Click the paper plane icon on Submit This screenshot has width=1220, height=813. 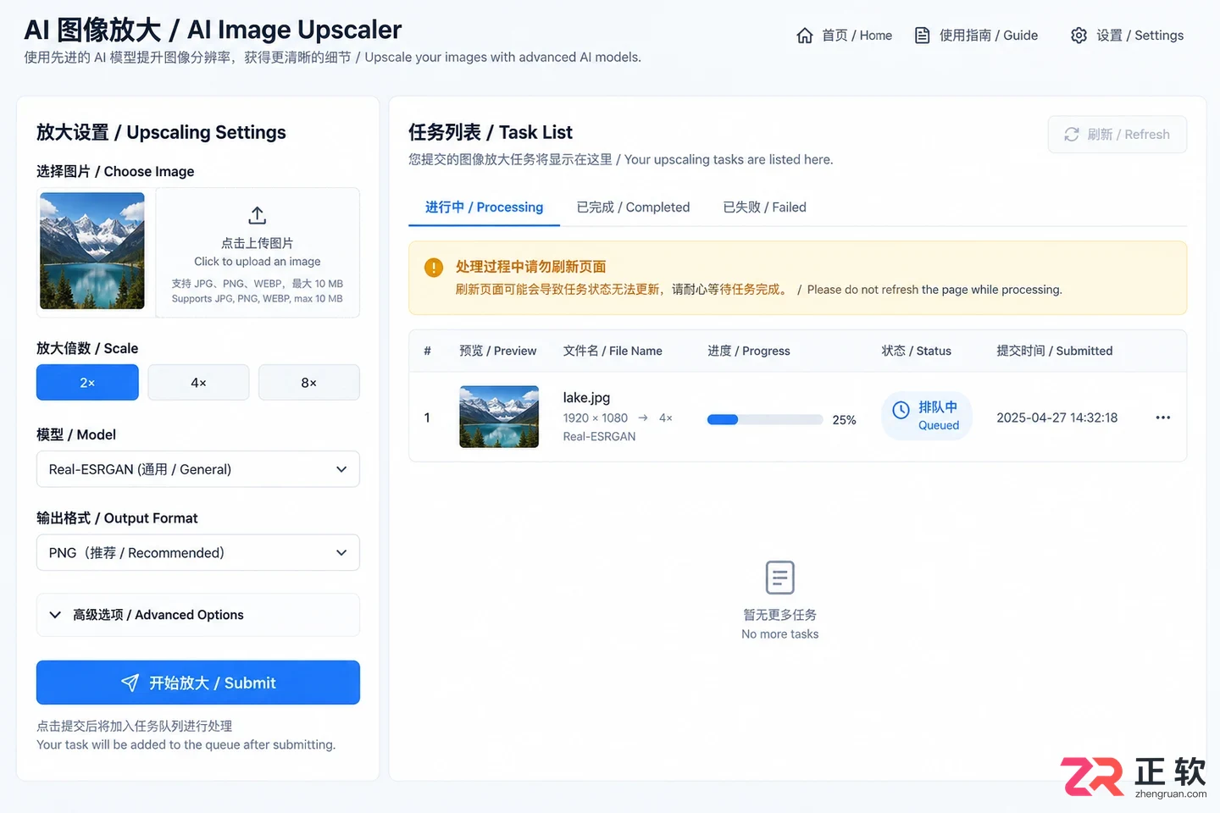(130, 683)
